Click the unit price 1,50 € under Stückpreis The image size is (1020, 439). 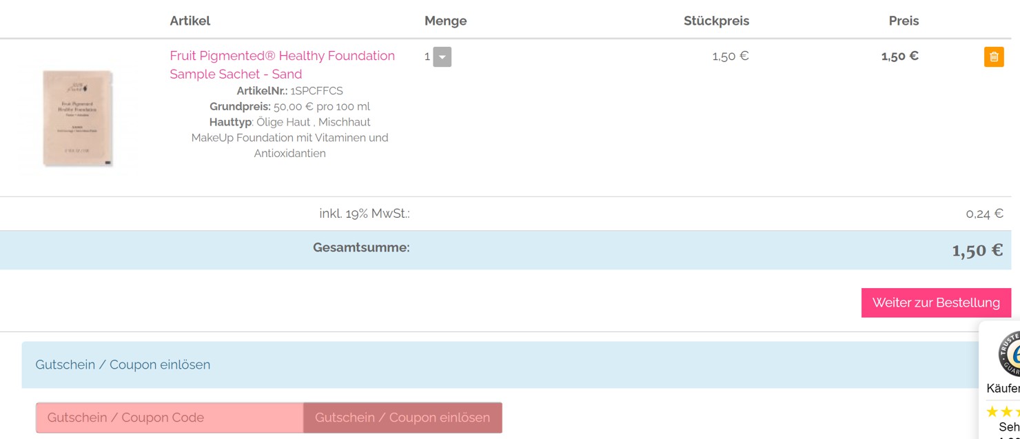tap(731, 57)
